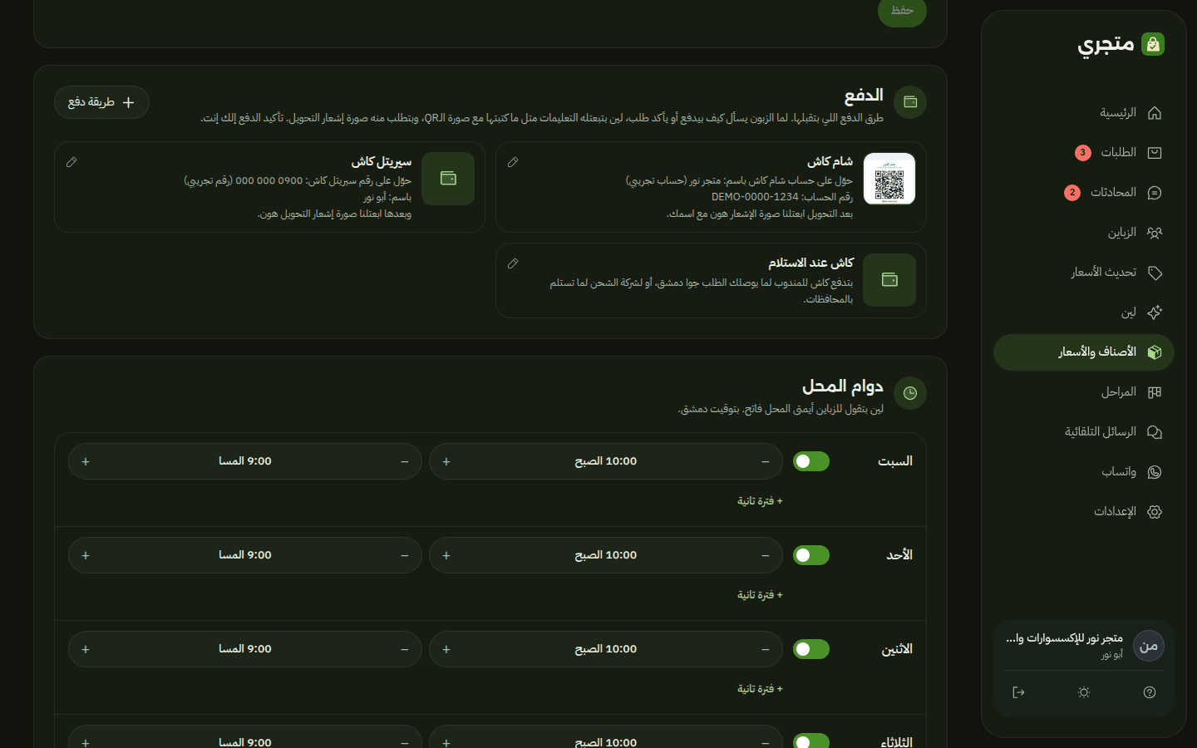
Task: Add a payment method with طريقة دفع
Action: coord(101,102)
